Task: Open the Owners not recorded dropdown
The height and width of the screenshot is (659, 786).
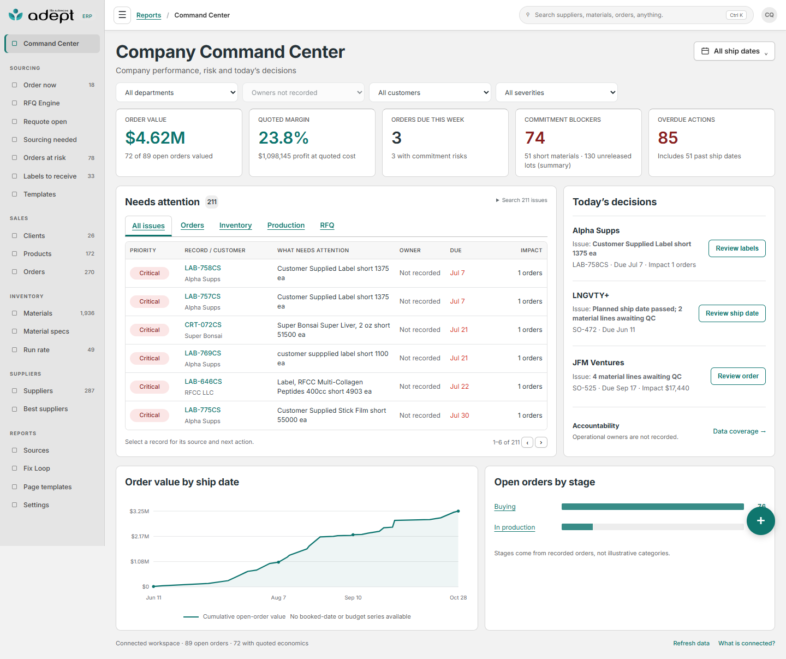Action: (x=303, y=92)
